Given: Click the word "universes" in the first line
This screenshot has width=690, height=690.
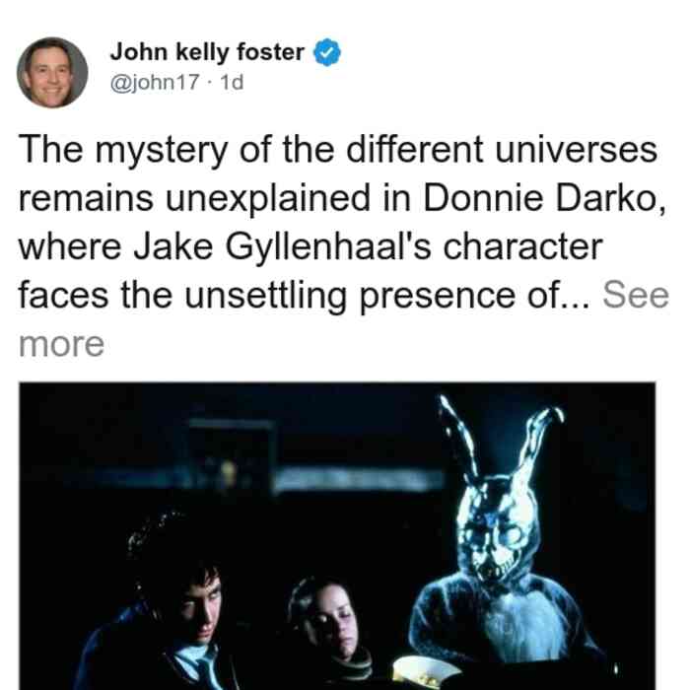Looking at the screenshot, I should point(576,150).
